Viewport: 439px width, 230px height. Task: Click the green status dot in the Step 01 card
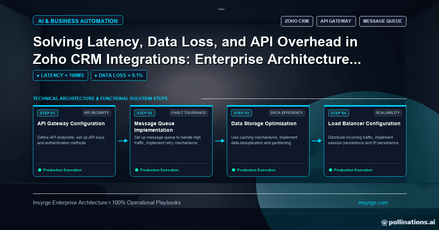tap(40, 170)
